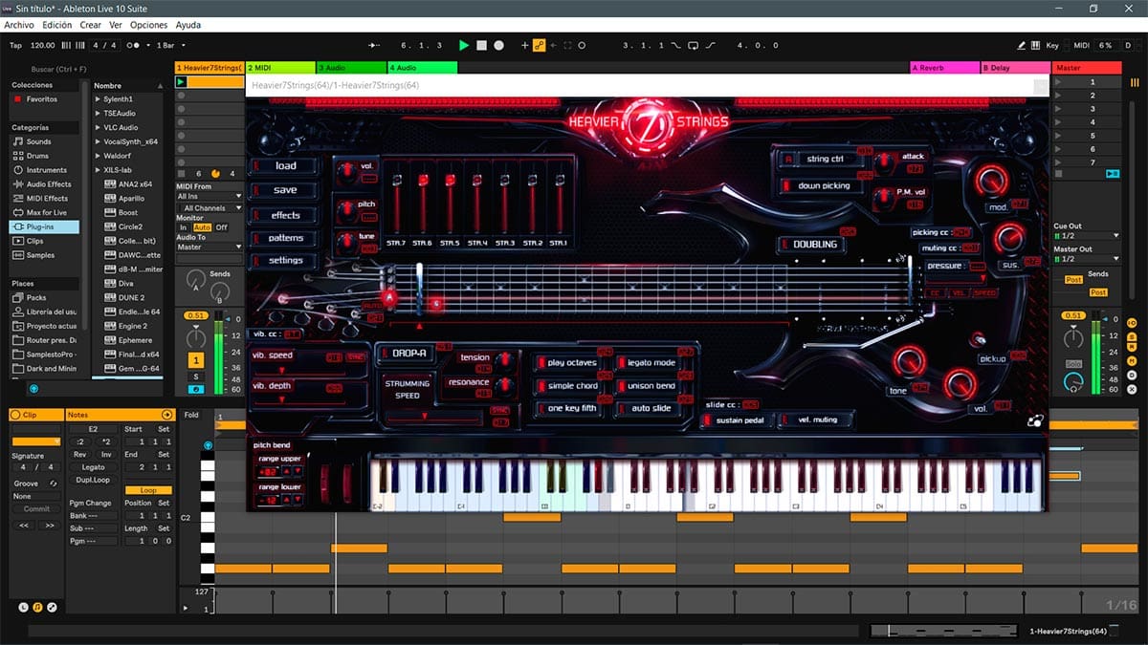
Task: Expand the Waldorf plug-in folder
Action: [98, 156]
